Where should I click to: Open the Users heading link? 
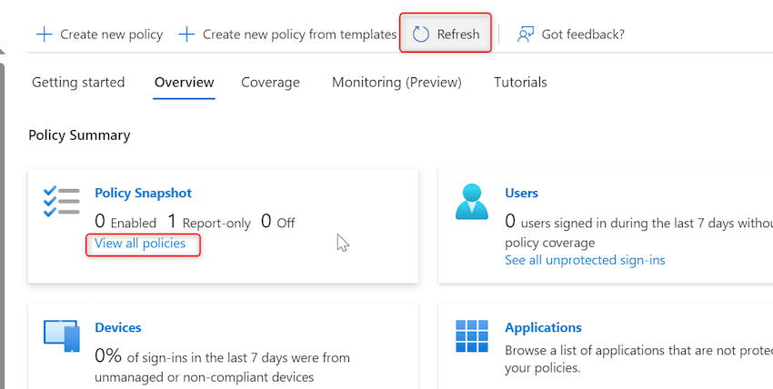(x=522, y=193)
